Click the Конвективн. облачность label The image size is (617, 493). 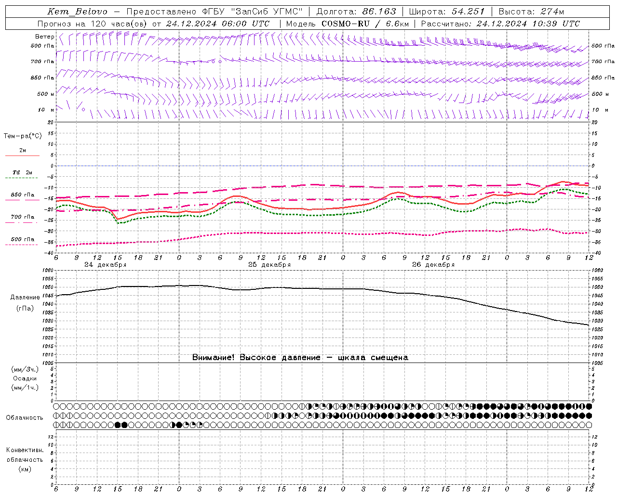pyautogui.click(x=25, y=455)
